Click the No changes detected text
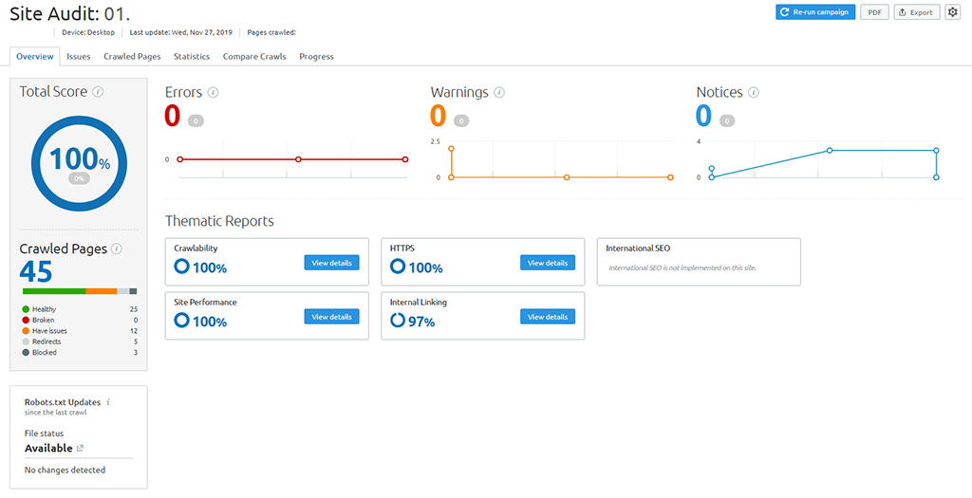This screenshot has width=972, height=498. 65,470
